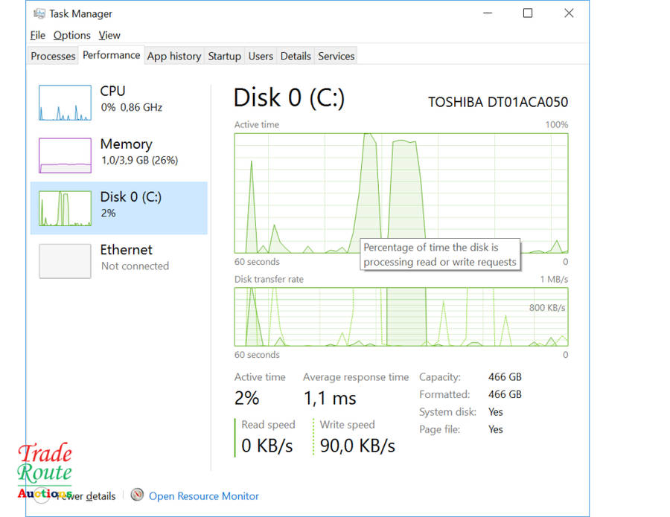The height and width of the screenshot is (517, 670).
Task: Switch to the App history tab
Action: click(x=173, y=56)
